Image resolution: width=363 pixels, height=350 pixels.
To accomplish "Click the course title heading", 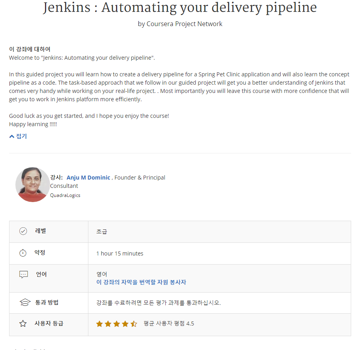I will tap(180, 8).
